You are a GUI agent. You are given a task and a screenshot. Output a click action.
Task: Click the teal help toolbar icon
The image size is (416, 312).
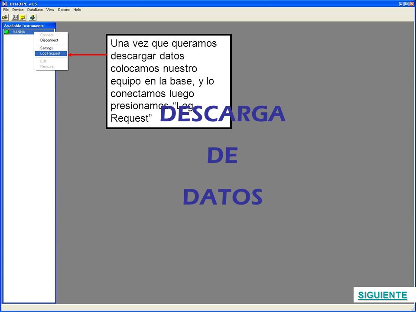click(32, 17)
